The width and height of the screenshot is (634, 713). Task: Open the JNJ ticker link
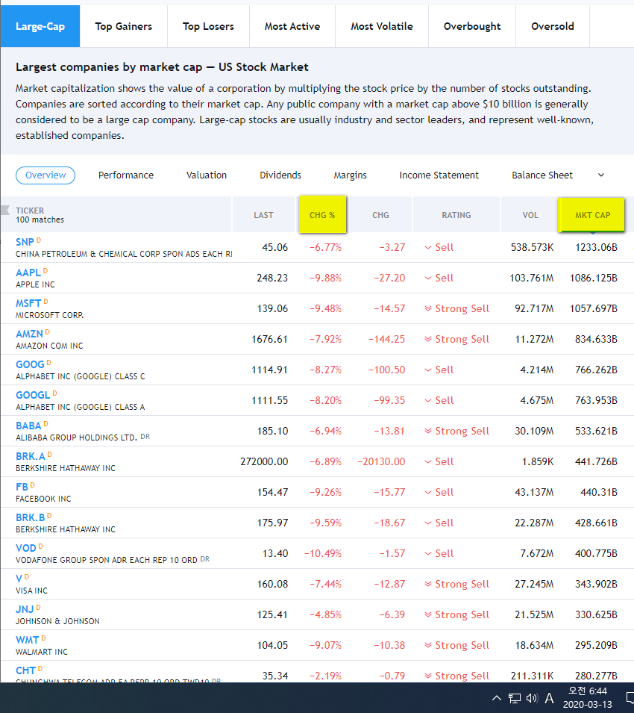pos(25,609)
